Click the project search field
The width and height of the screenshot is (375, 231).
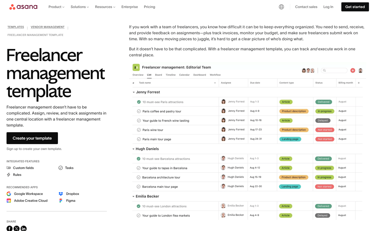tap(334, 70)
